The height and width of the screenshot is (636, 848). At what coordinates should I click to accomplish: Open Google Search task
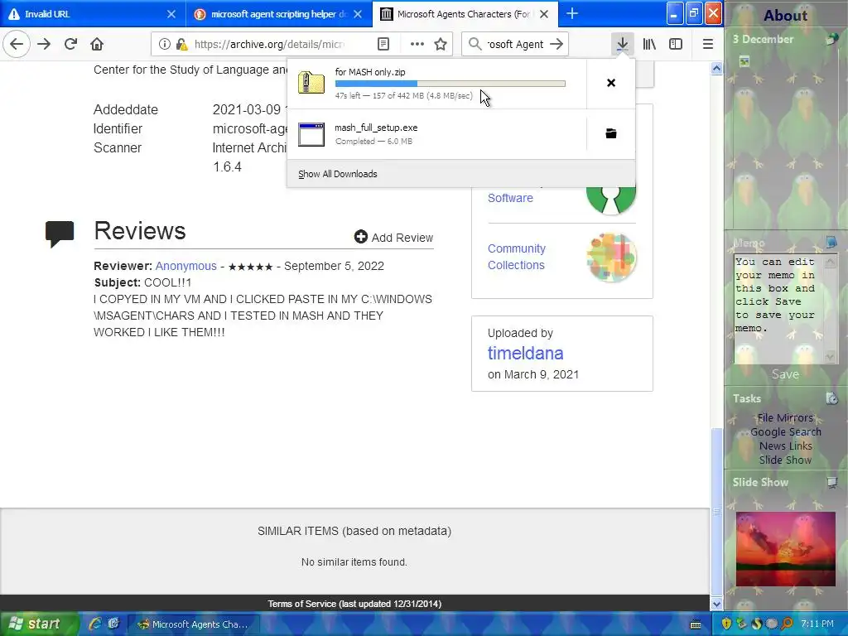[x=785, y=431]
